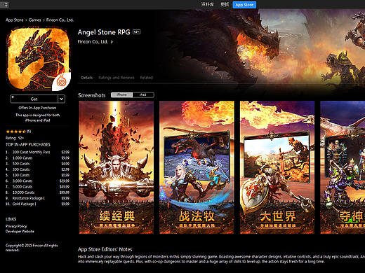
Task: Click the App Store Editors' Notes heading
Action: point(105,249)
